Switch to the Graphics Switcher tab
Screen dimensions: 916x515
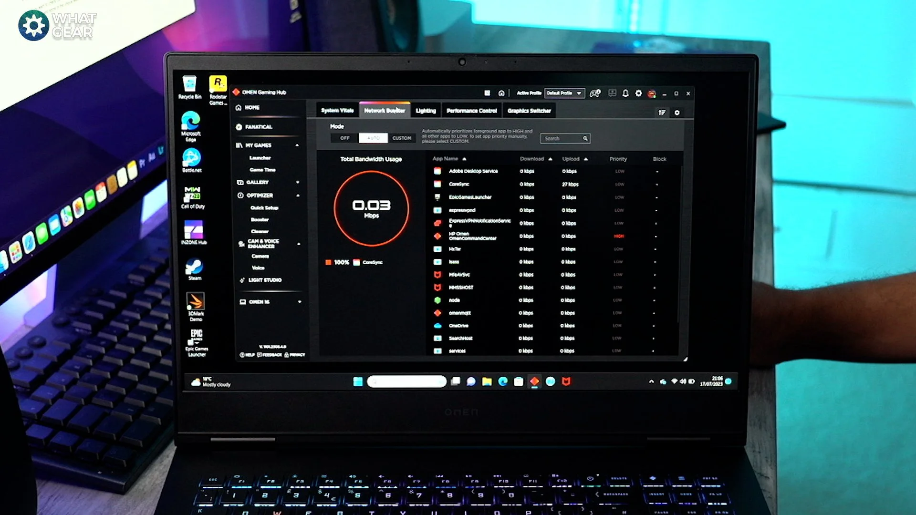[529, 111]
